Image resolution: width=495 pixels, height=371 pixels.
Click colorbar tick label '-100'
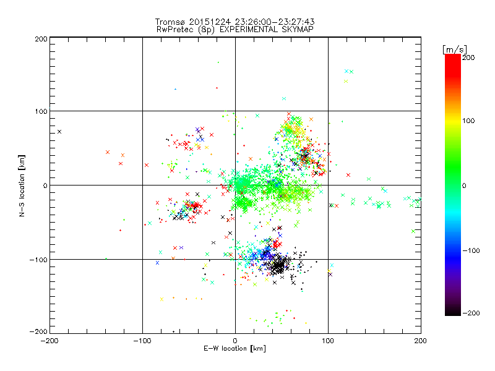point(471,251)
